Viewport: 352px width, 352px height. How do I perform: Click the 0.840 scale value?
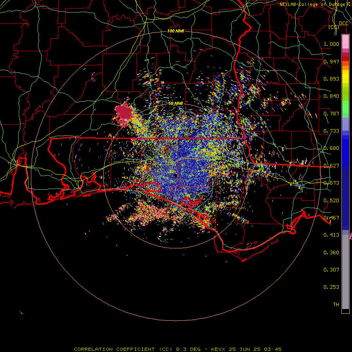pyautogui.click(x=331, y=96)
